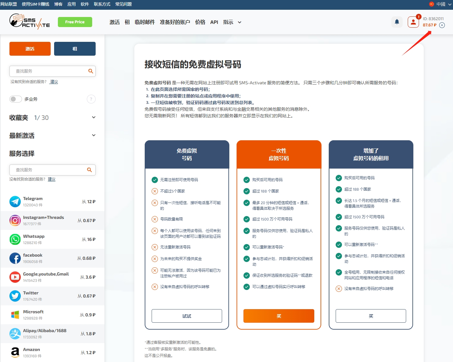This screenshot has width=453, height=362.
Task: Click checkmark beside 超过 1500 万个可用号码 in orange card
Action: [247, 219]
